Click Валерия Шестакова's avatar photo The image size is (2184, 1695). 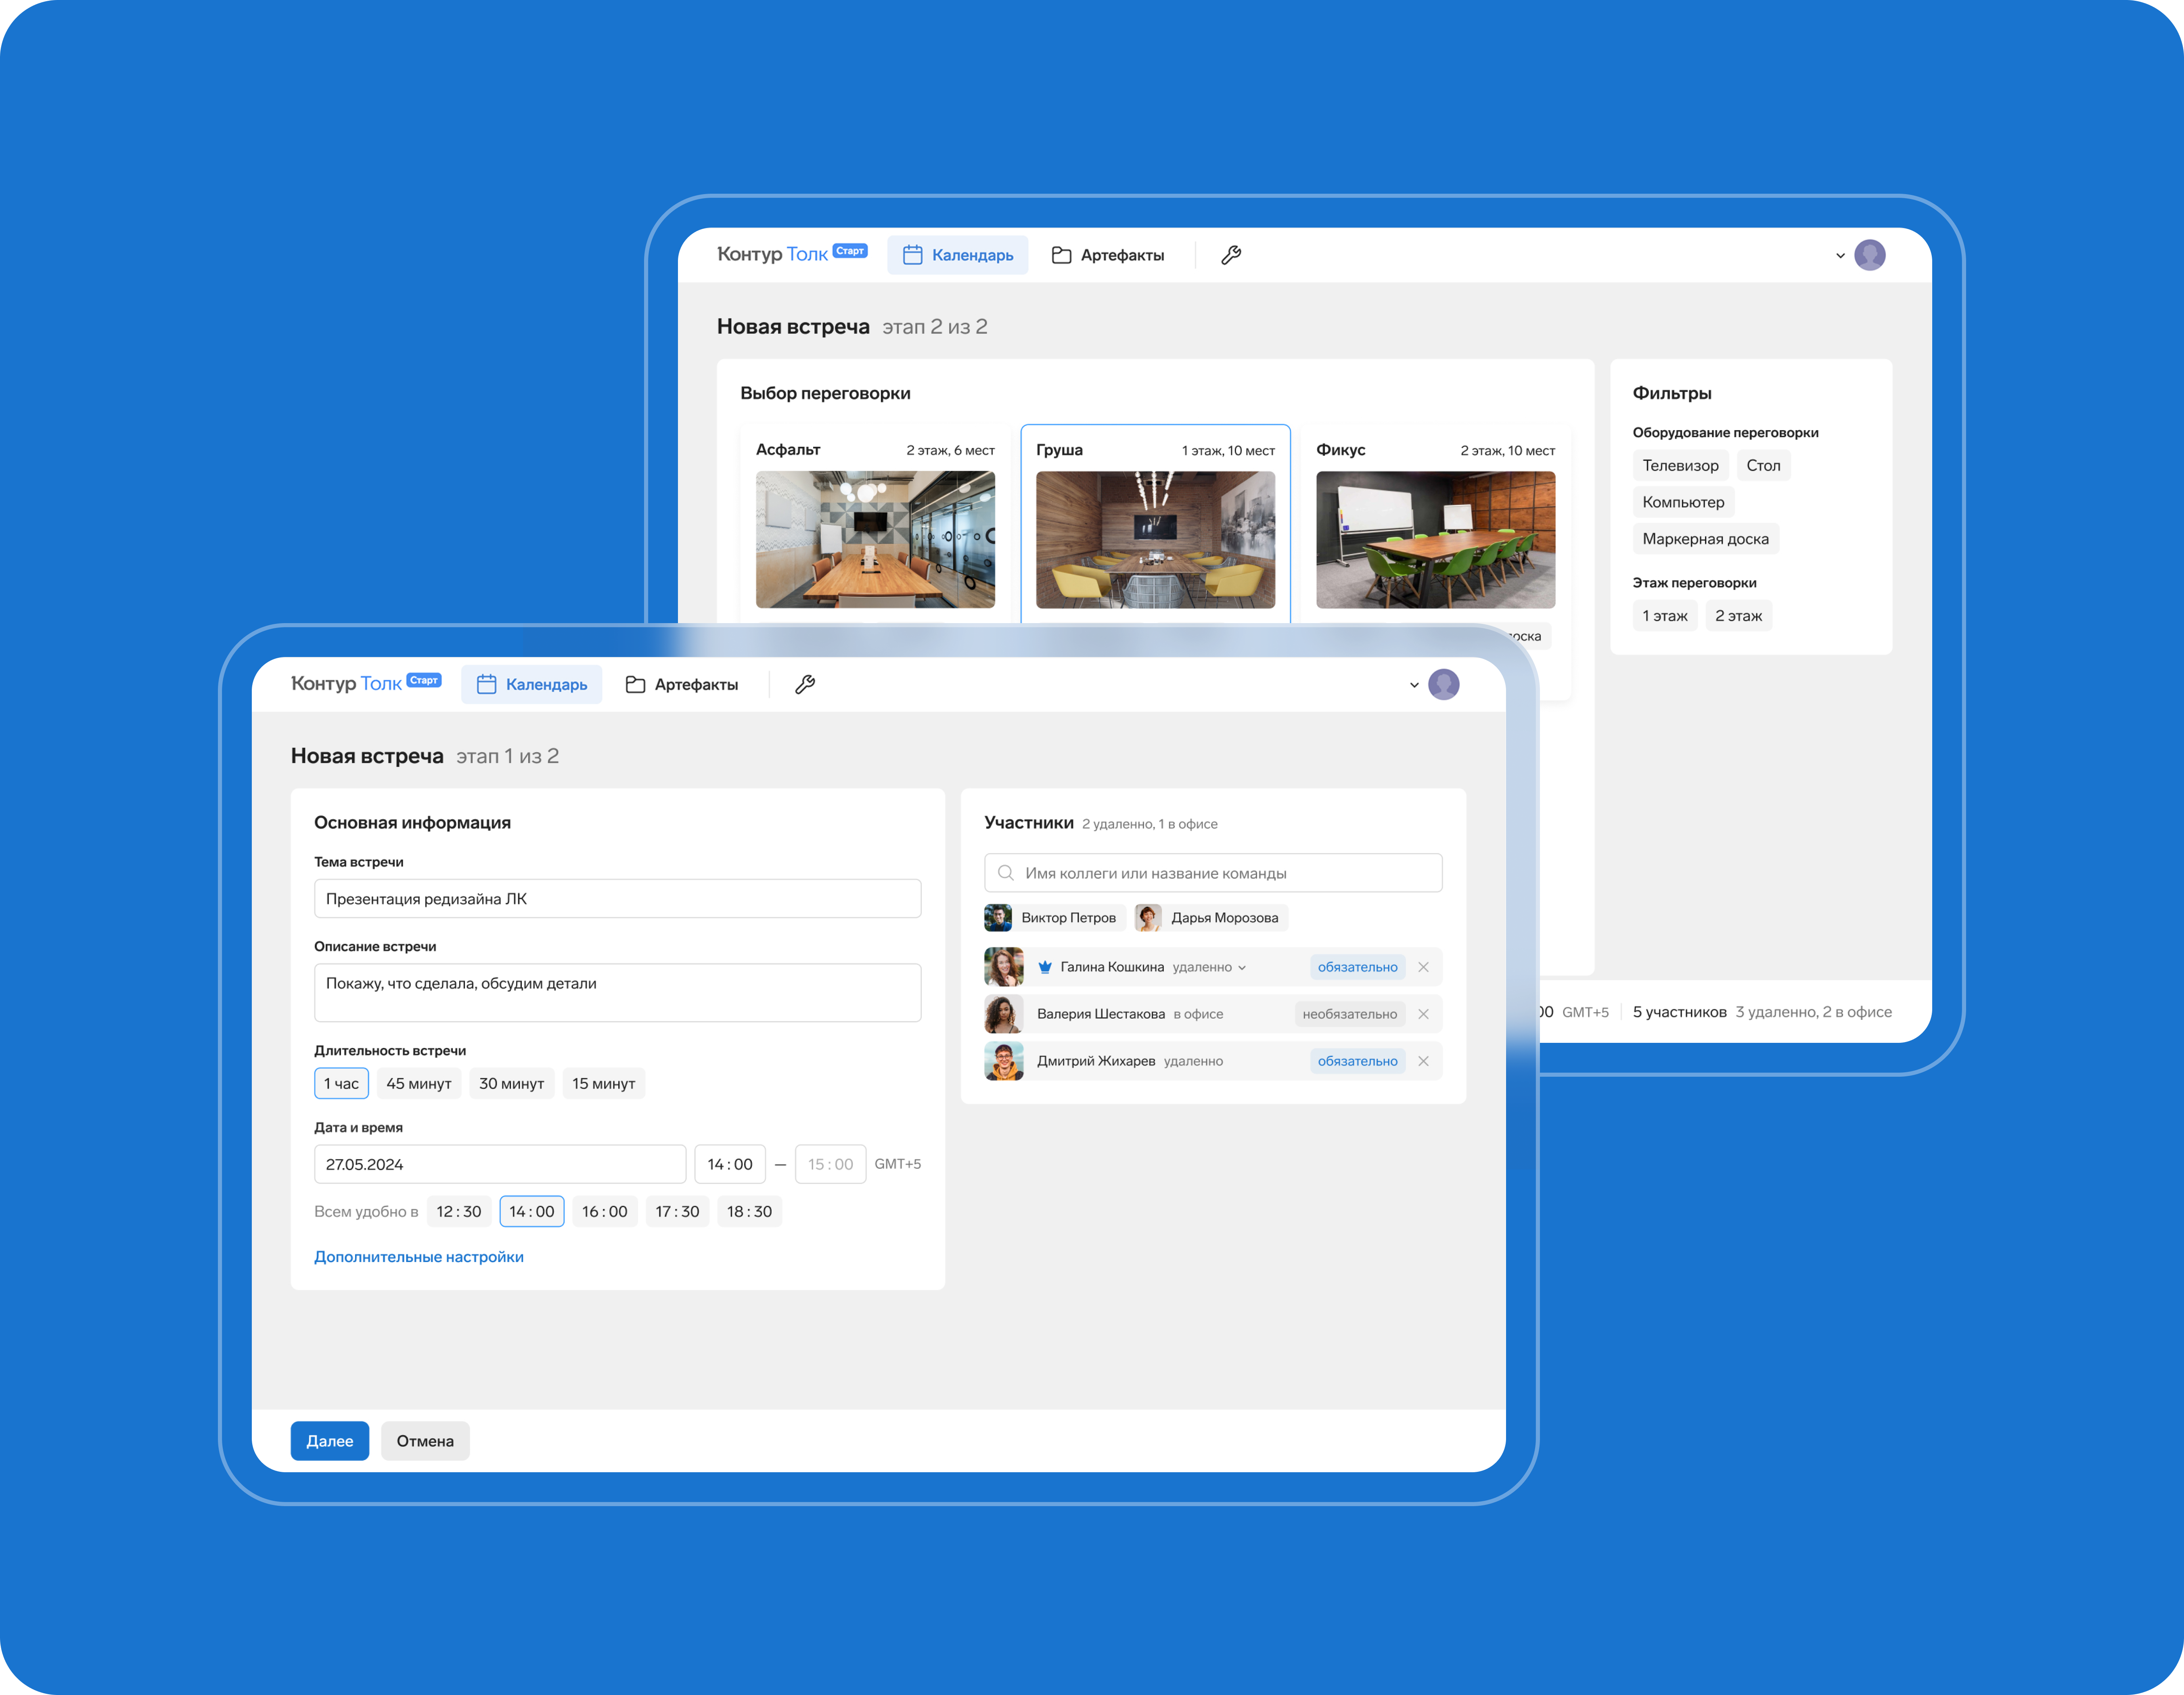1004,1014
